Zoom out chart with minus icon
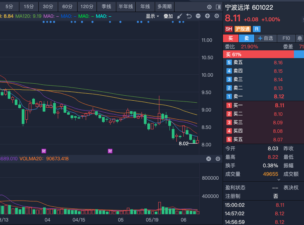Screen dimensions: 304x225 pos(198,16)
